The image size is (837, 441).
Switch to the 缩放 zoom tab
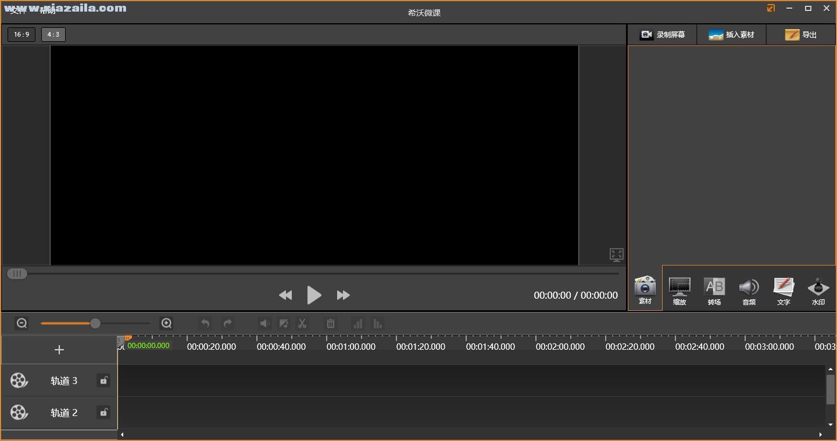[679, 291]
